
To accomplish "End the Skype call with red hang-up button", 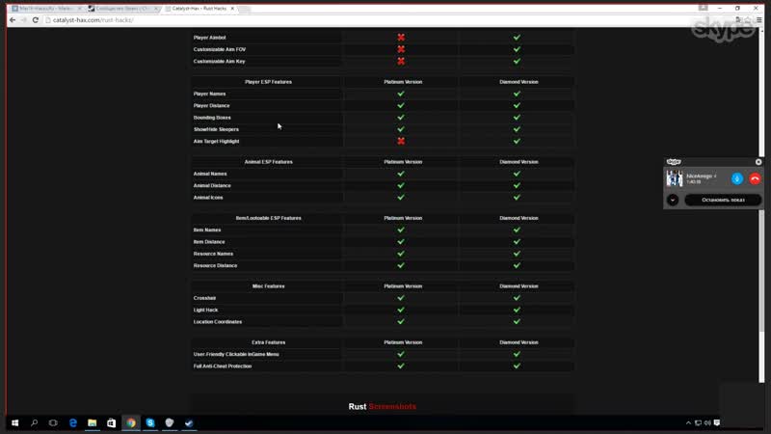I will click(x=755, y=178).
